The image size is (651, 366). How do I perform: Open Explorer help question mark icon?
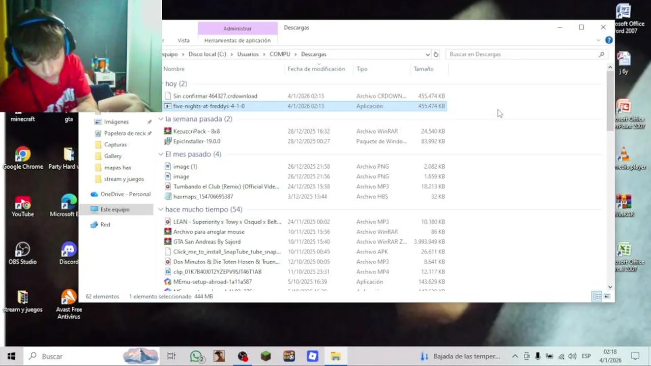coord(609,40)
